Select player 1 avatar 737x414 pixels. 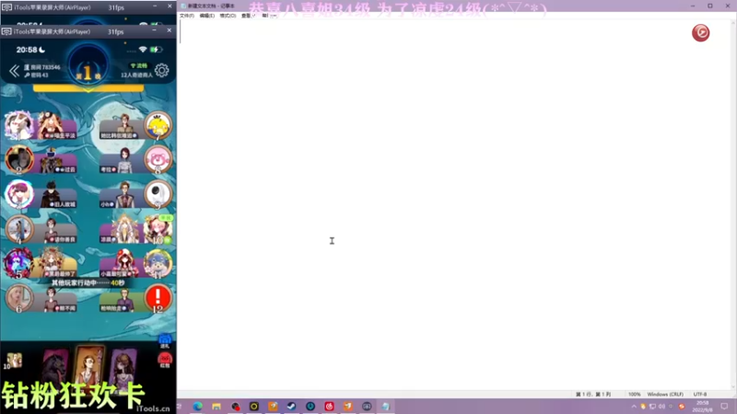[18, 125]
